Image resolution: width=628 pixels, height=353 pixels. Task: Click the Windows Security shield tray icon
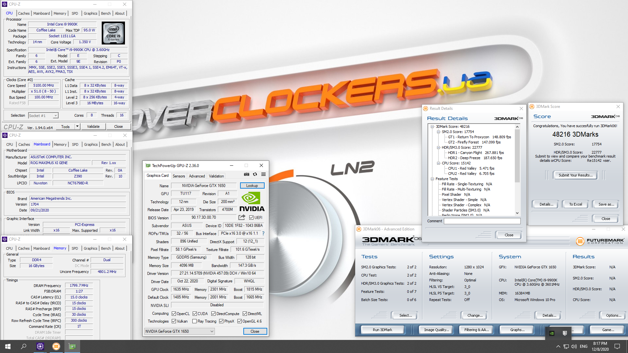(565, 333)
